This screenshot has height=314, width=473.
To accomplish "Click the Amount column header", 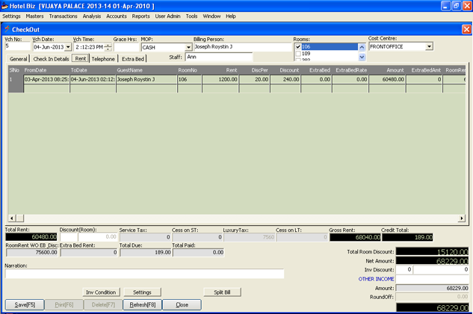I will click(x=387, y=70).
